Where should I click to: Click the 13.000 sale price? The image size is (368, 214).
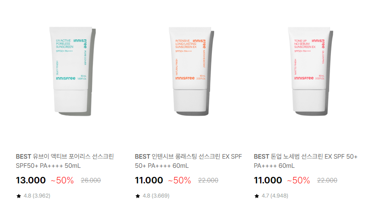31,180
